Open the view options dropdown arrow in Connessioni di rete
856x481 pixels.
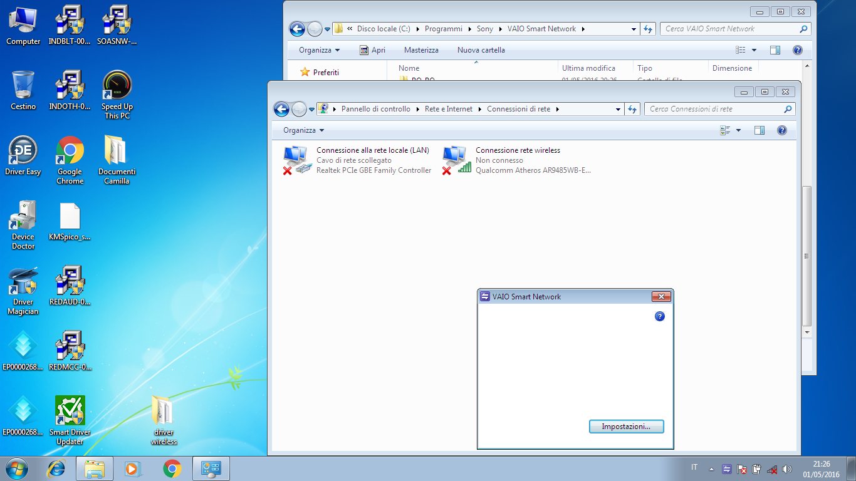(x=738, y=130)
